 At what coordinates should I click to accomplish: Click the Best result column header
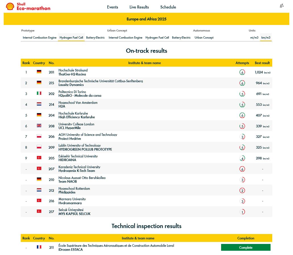262,63
